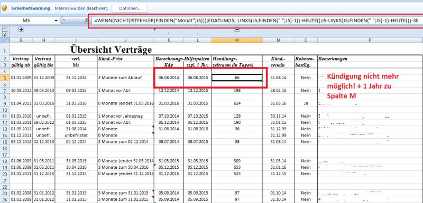423x203 pixels.
Task: Select cell '3 Monate zum 30.04.2016'
Action: (126, 167)
